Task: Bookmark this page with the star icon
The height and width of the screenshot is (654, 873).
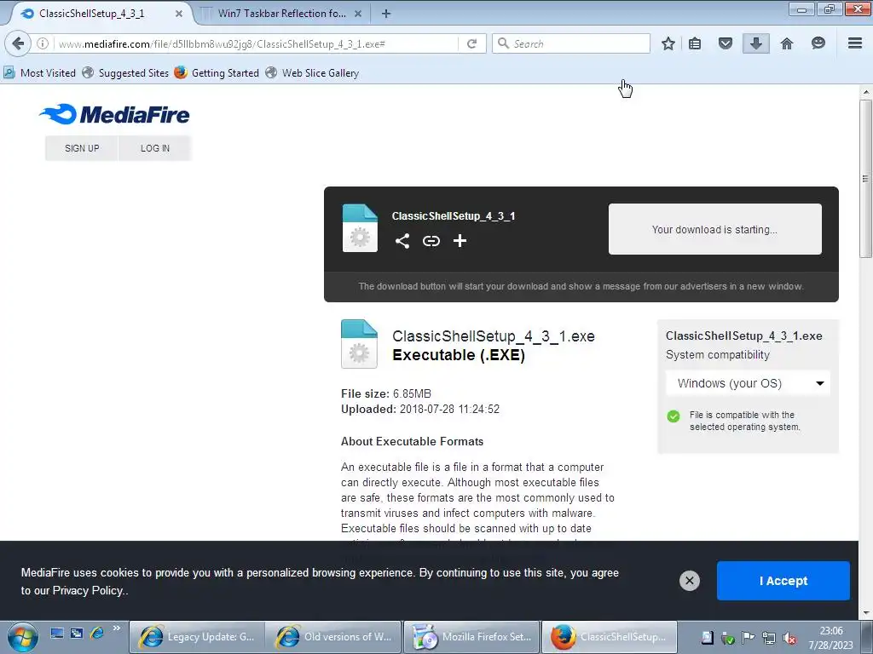Action: (668, 43)
